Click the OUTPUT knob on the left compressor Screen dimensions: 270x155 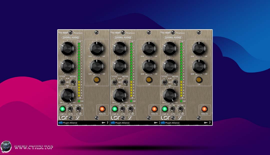coord(67,66)
